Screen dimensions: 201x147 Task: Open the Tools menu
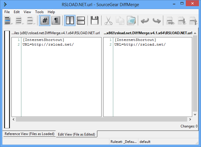coord(39,12)
